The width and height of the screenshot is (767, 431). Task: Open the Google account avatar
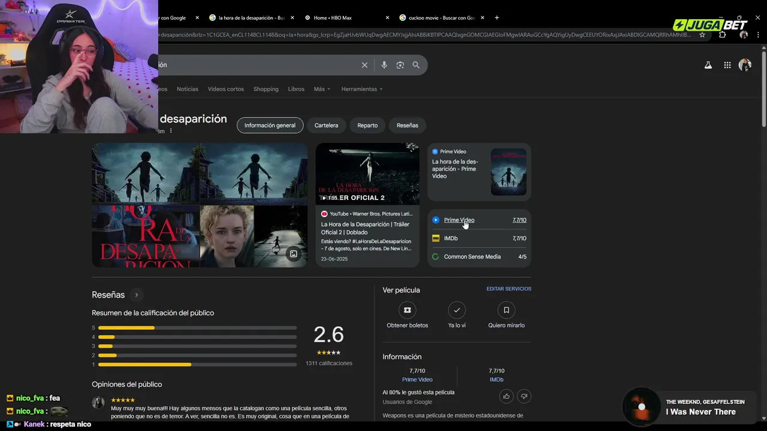pyautogui.click(x=745, y=65)
